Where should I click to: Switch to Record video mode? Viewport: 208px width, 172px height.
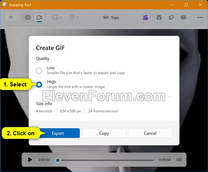coord(39,17)
